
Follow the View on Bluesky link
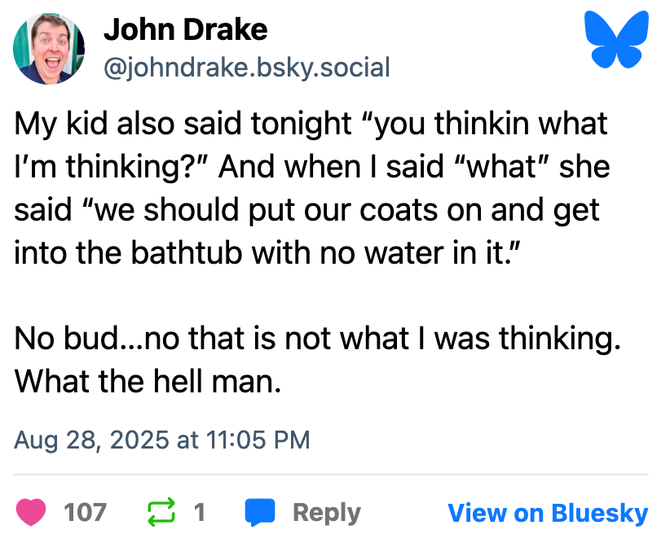pyautogui.click(x=548, y=513)
